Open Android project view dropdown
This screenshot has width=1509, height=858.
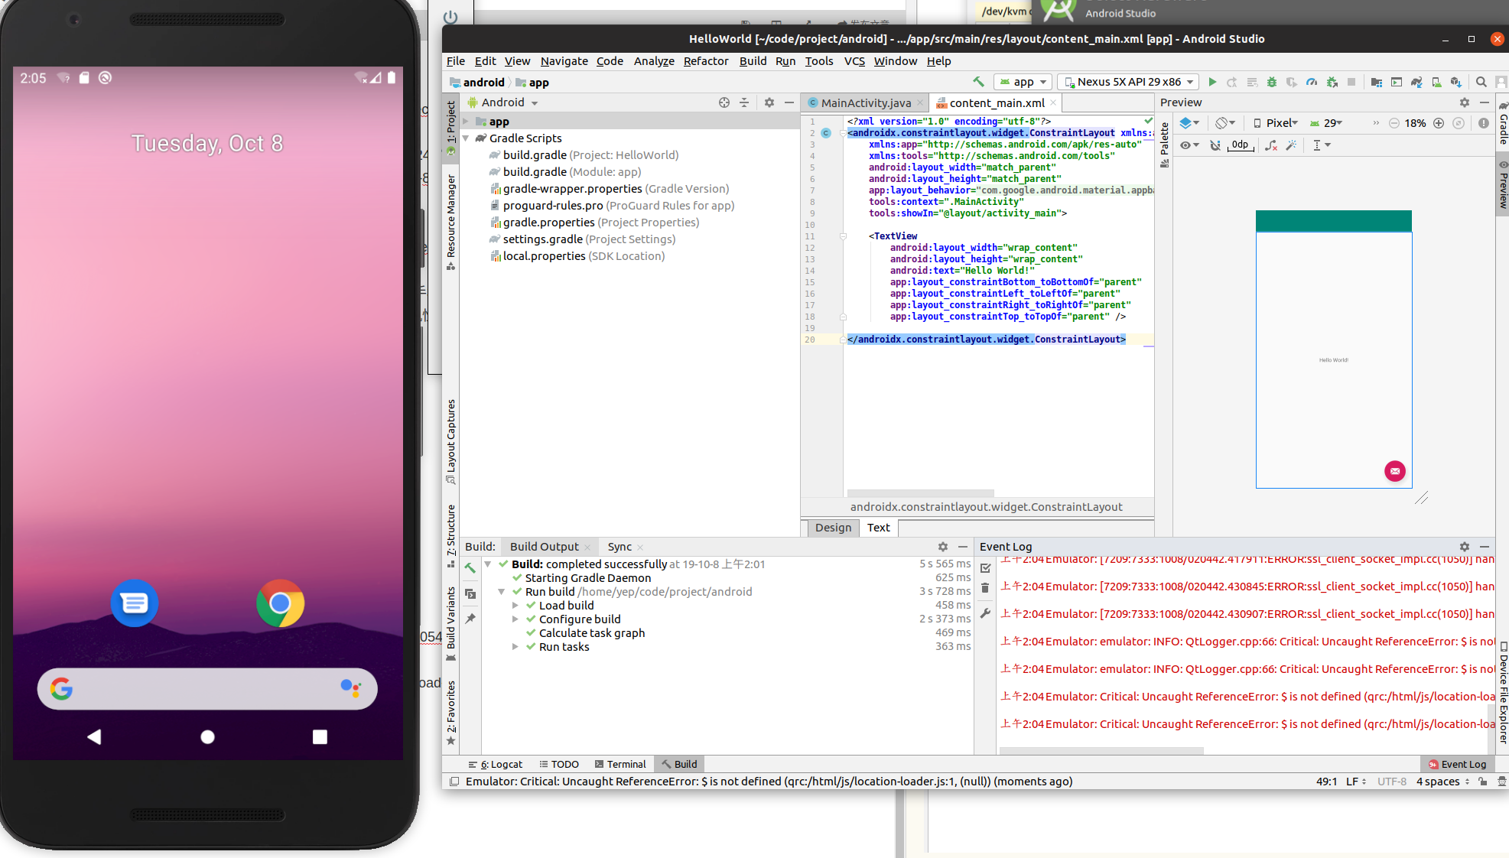[x=502, y=102]
